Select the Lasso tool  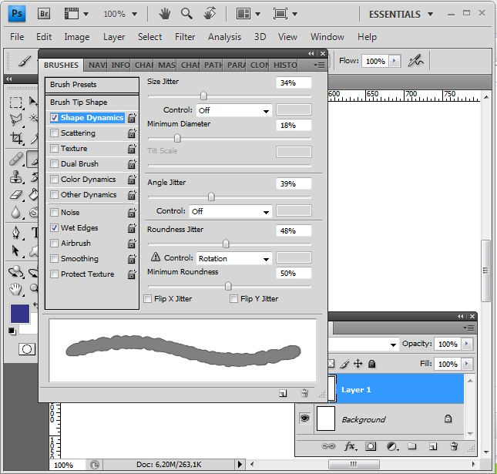(x=15, y=119)
